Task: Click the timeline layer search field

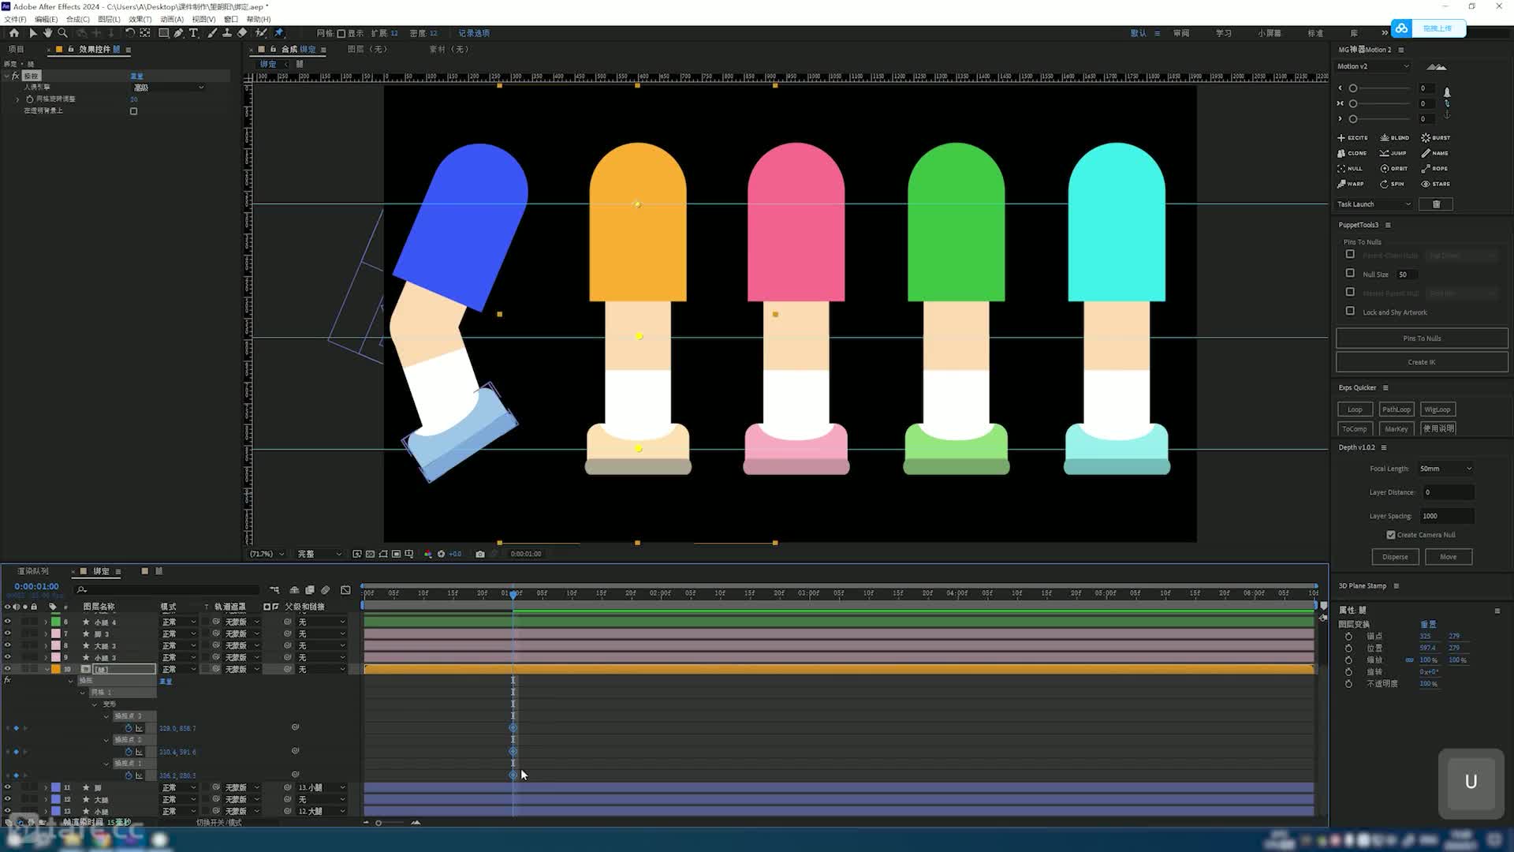Action: tap(167, 589)
